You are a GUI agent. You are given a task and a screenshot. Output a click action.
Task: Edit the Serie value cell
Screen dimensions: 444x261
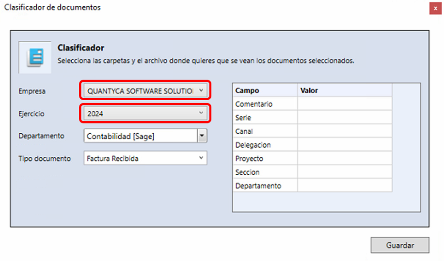click(x=345, y=118)
